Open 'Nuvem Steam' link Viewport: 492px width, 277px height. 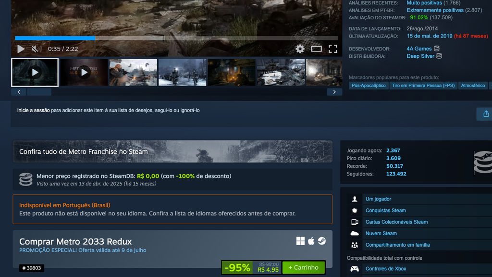(x=381, y=233)
